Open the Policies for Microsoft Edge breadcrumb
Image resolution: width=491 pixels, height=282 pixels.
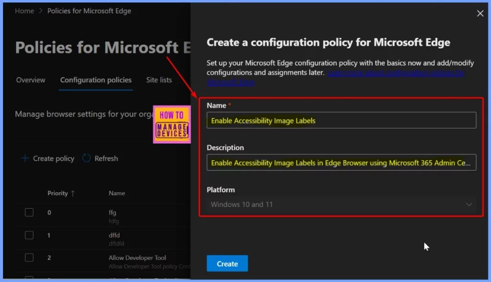click(x=89, y=11)
